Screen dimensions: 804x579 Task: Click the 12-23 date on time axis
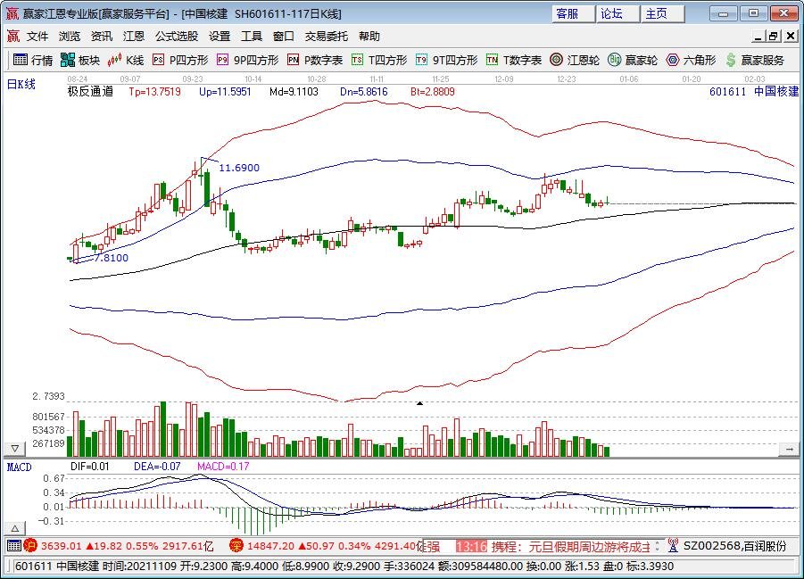point(566,79)
